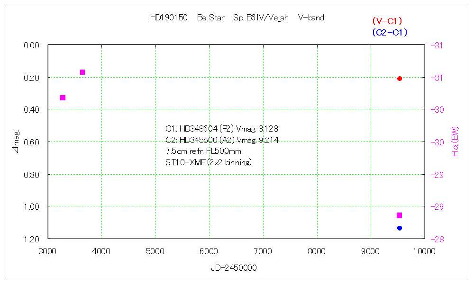This screenshot has width=474, height=284.
Task: Click the magenta square above the blue dot
Action: pos(399,215)
